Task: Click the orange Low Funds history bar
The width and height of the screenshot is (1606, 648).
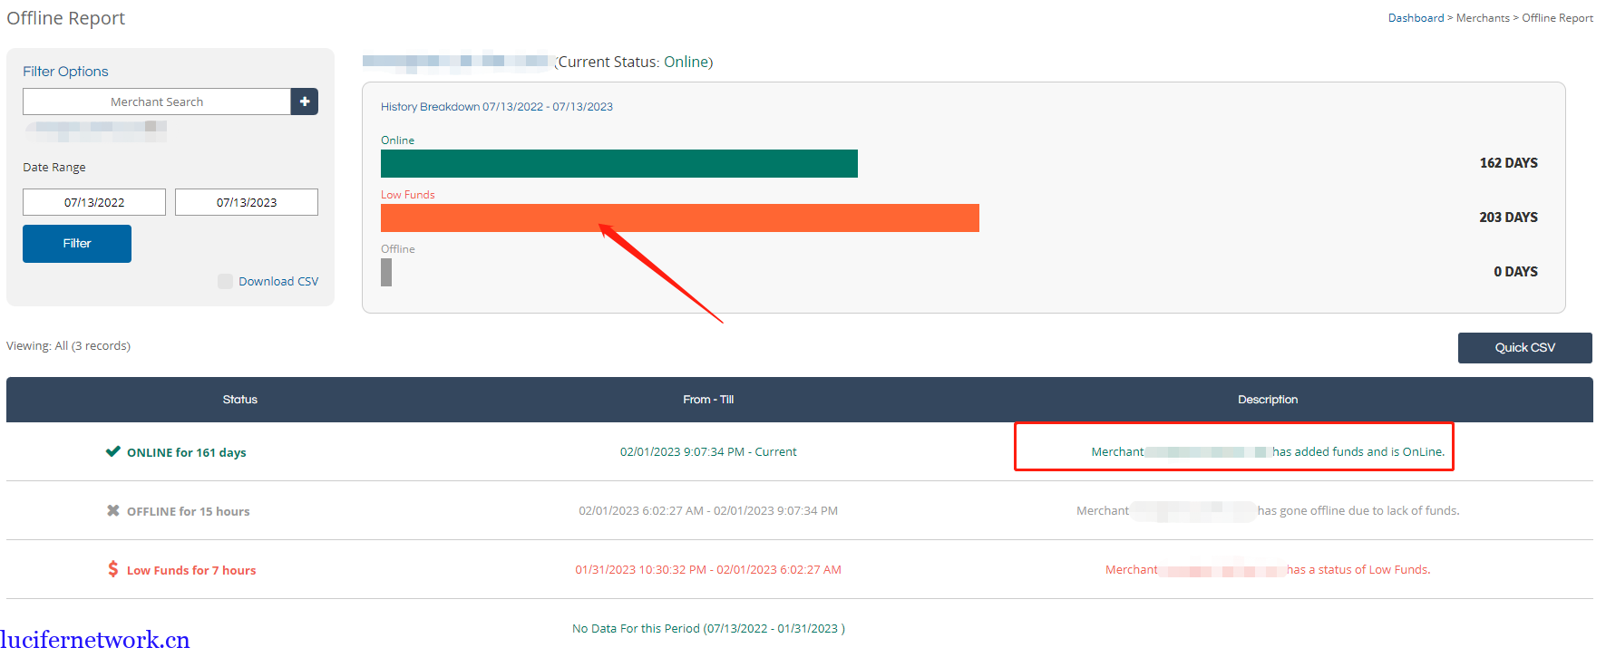Action: coord(679,218)
